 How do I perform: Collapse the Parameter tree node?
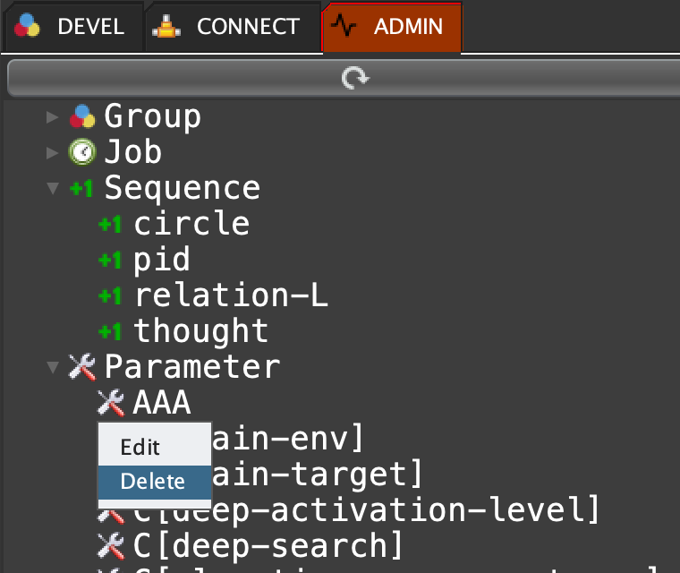(54, 367)
